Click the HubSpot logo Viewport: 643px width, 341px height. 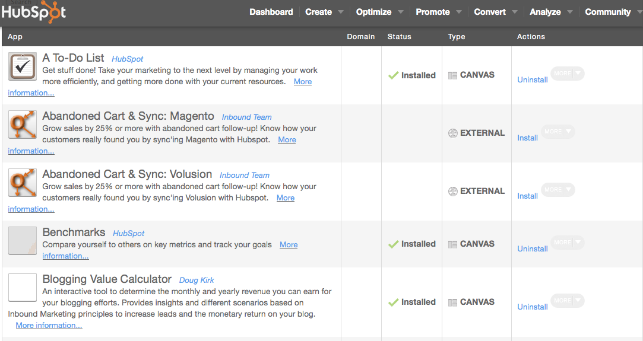34,12
